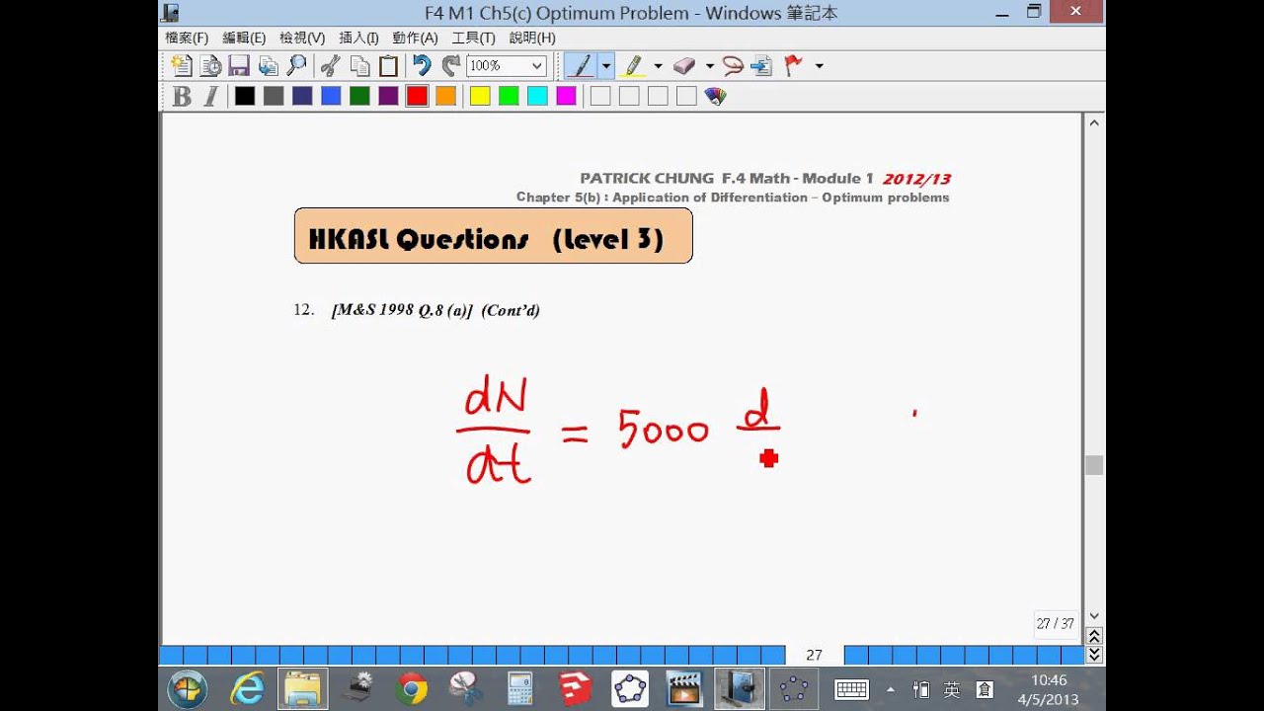Go to previous page double-chevron button
The height and width of the screenshot is (711, 1264).
click(1094, 637)
